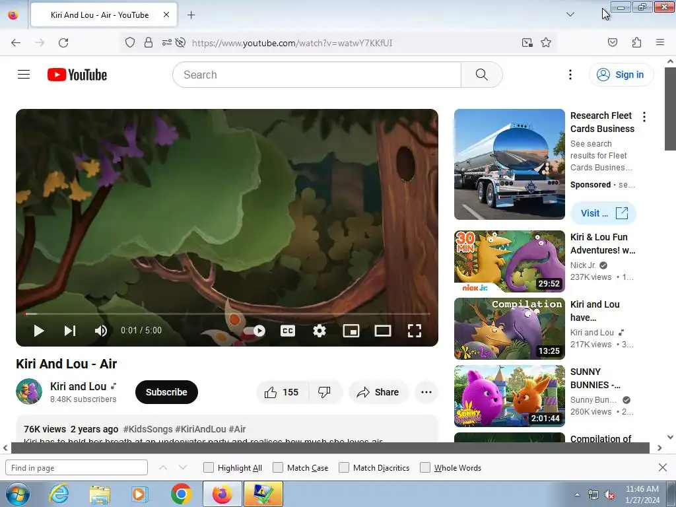Open YouTube settings three-dot menu
Image resolution: width=676 pixels, height=507 pixels.
coord(570,75)
